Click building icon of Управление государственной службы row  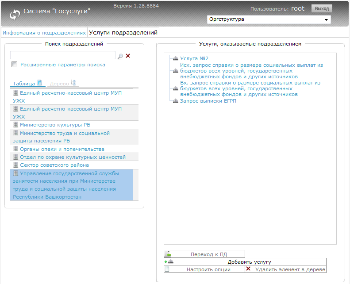pos(15,173)
